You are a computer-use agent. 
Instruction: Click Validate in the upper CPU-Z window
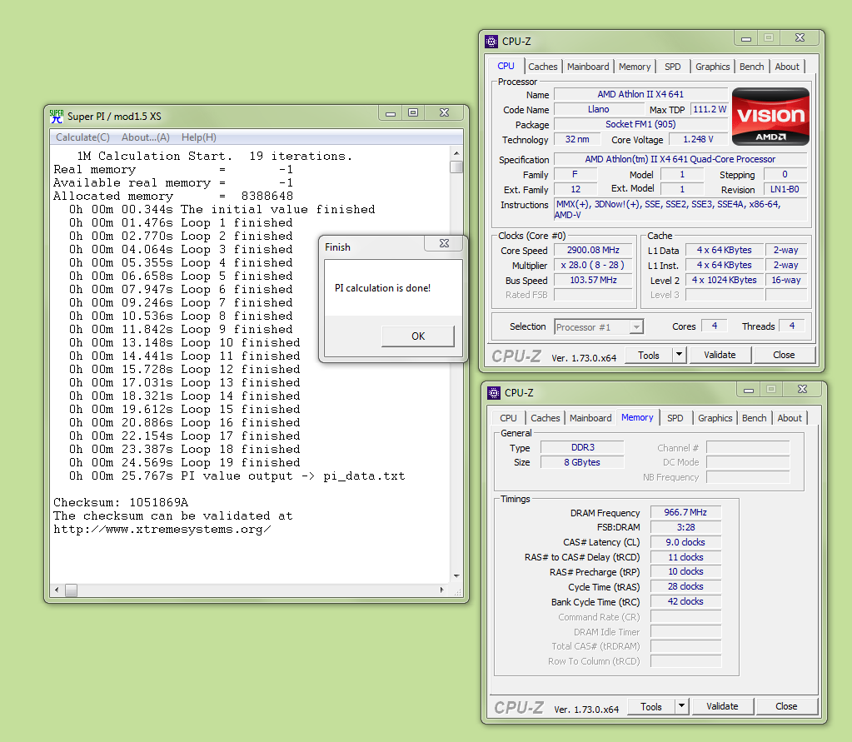point(720,355)
